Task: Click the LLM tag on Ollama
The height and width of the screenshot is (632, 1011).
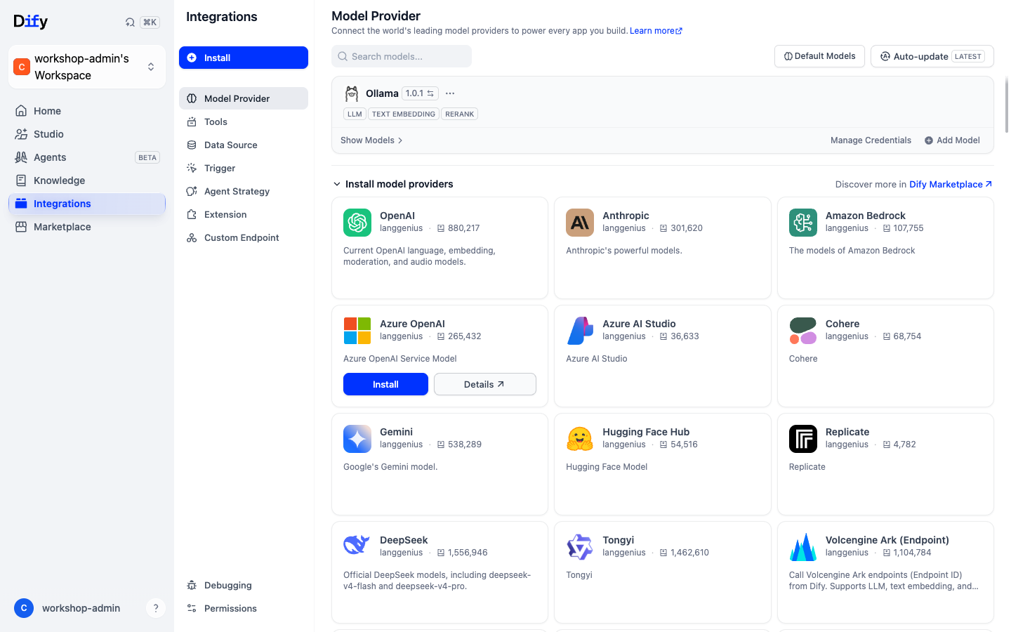Action: tap(355, 114)
